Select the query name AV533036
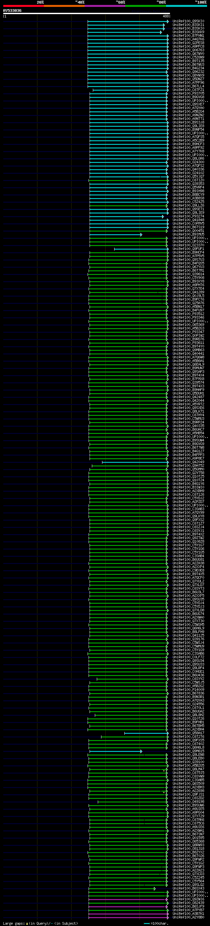This screenshot has height=926, width=210. click(12, 11)
